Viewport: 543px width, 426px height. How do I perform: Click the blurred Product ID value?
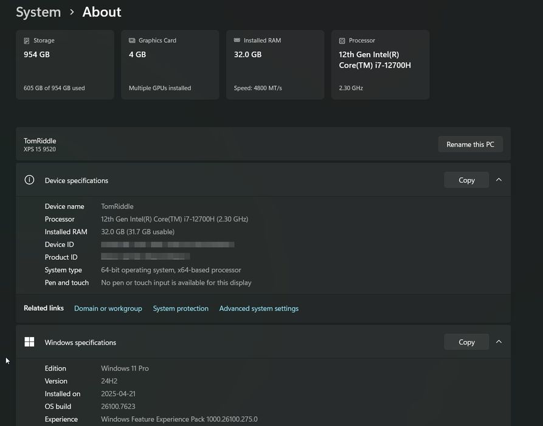pyautogui.click(x=145, y=256)
